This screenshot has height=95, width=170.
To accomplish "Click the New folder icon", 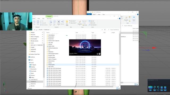I will point(67,22).
